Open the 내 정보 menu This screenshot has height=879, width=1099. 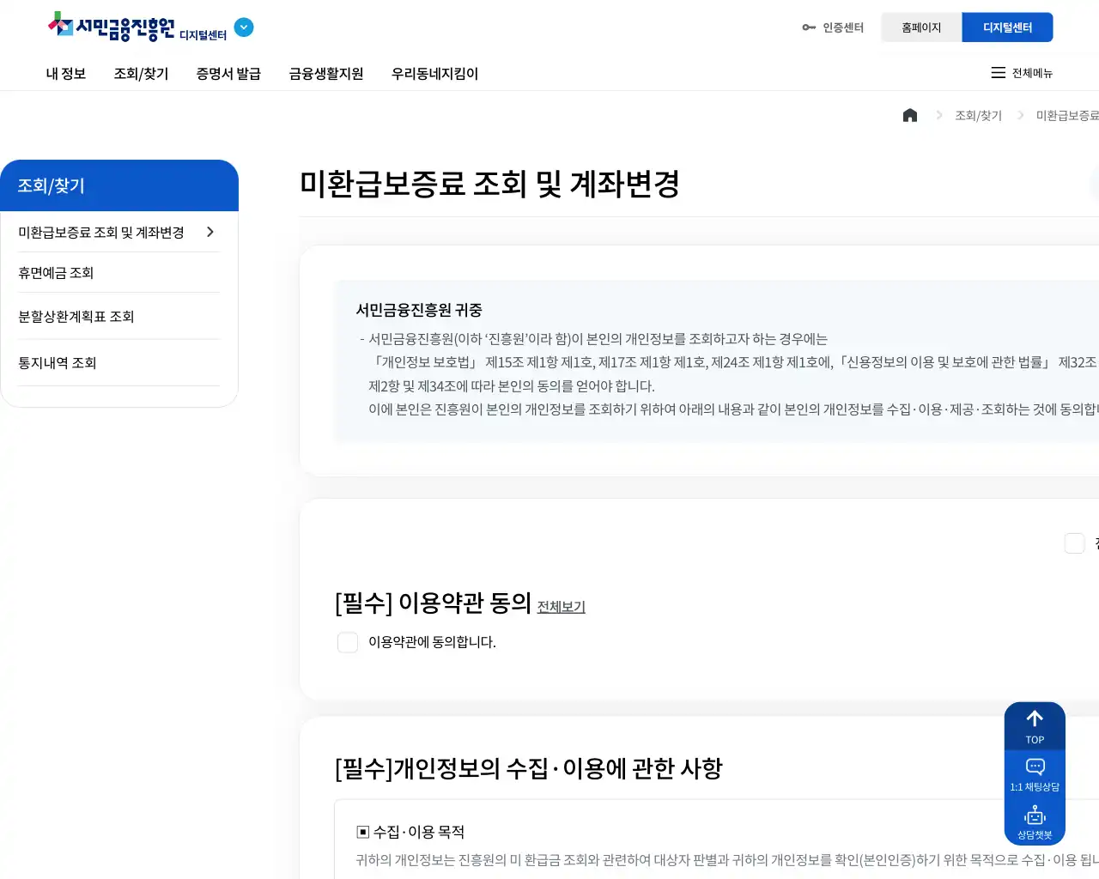pos(66,74)
